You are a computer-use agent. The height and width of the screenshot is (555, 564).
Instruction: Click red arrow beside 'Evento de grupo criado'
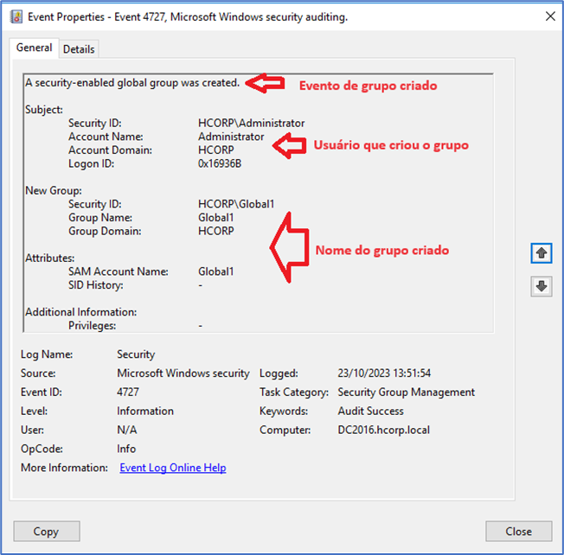click(x=265, y=84)
